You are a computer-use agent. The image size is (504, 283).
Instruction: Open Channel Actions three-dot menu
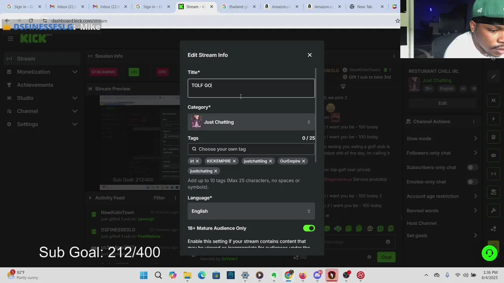click(474, 121)
